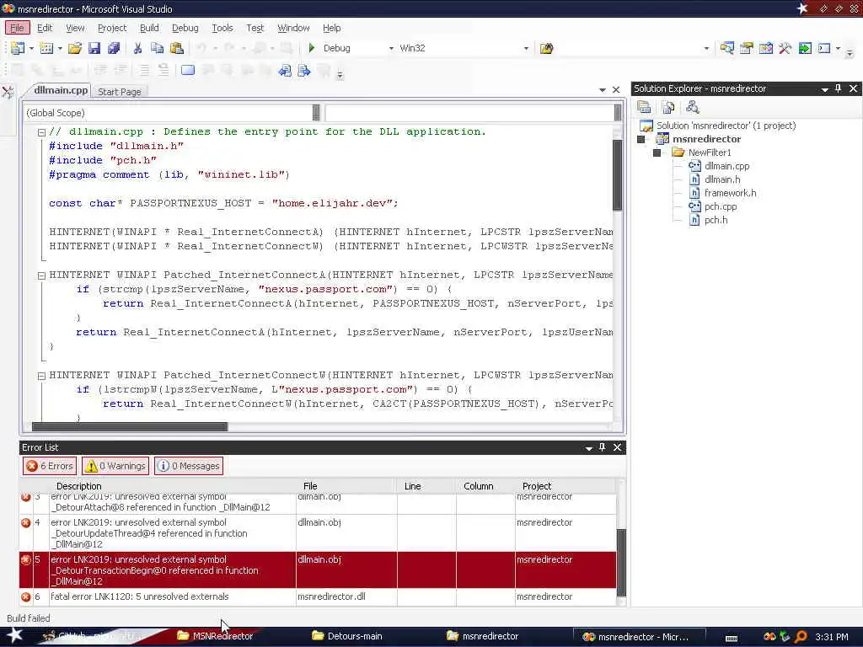The width and height of the screenshot is (863, 647).
Task: Start debugging with the green play icon
Action: (312, 48)
